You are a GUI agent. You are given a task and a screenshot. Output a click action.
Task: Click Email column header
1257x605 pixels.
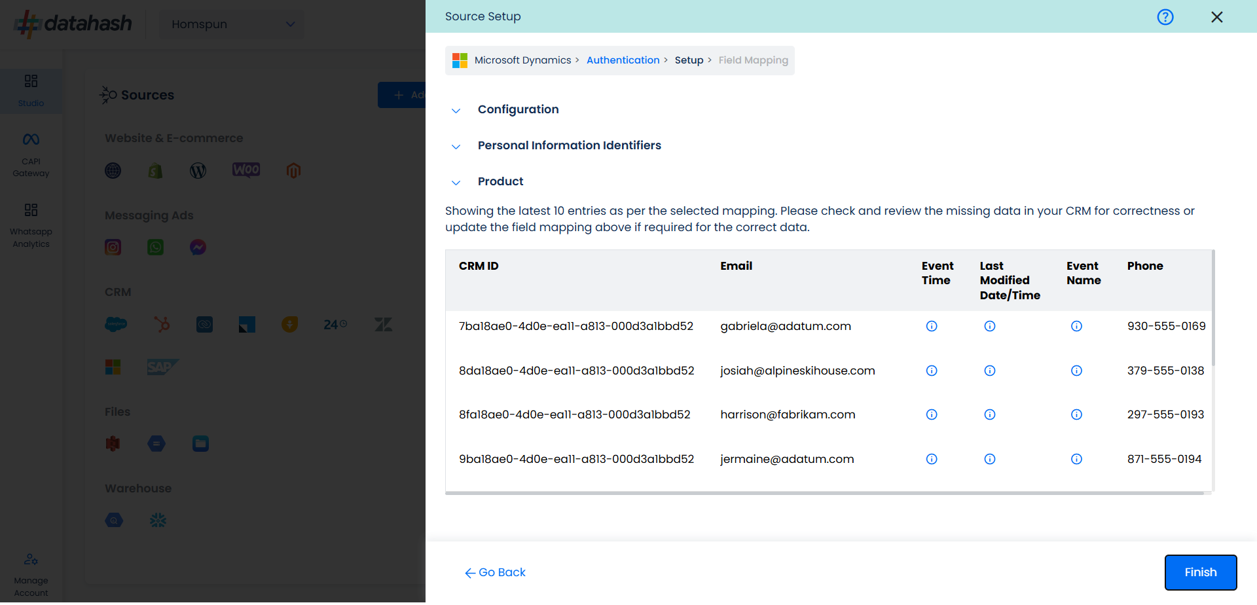[x=736, y=266]
